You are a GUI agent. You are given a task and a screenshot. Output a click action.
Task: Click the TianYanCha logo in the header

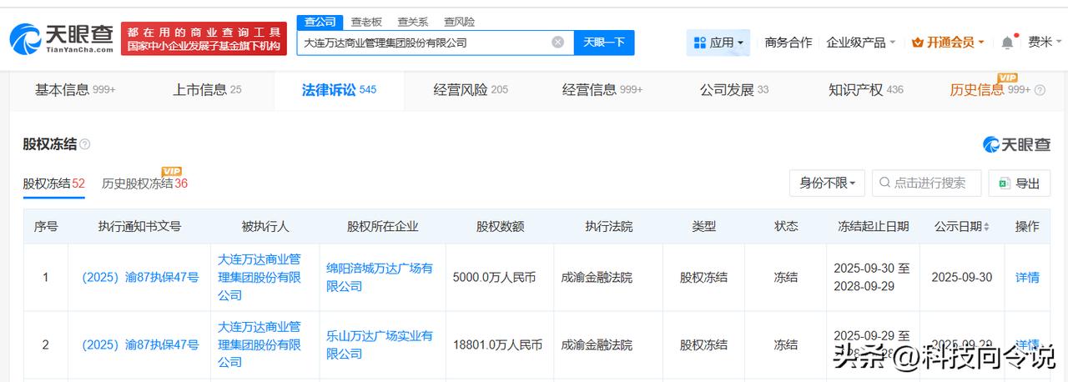[62, 38]
